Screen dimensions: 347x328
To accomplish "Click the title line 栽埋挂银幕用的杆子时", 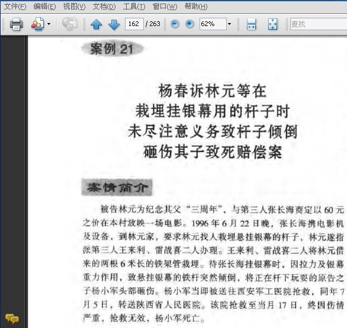I will [x=213, y=111].
